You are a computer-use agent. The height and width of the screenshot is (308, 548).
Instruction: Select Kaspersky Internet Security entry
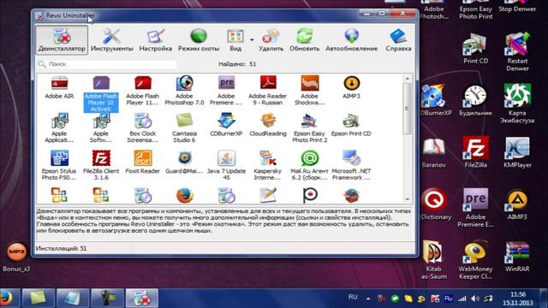click(268, 165)
